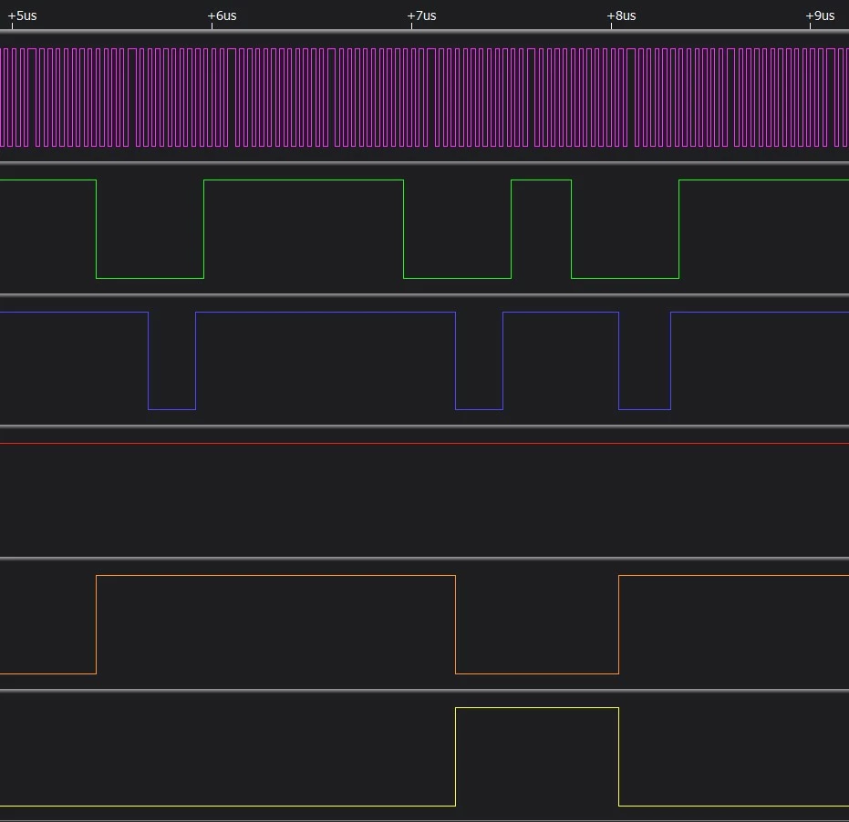This screenshot has height=822, width=849.
Task: Click the flat red channel trace
Action: [x=425, y=443]
